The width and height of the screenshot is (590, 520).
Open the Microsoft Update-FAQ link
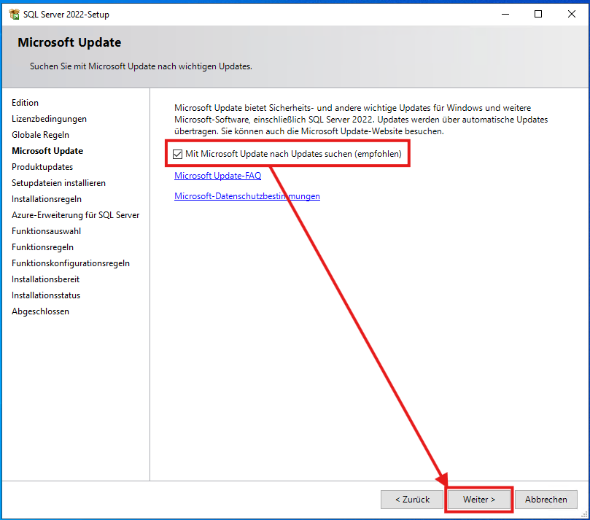pos(217,175)
